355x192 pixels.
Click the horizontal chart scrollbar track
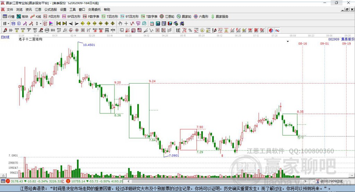217,181
